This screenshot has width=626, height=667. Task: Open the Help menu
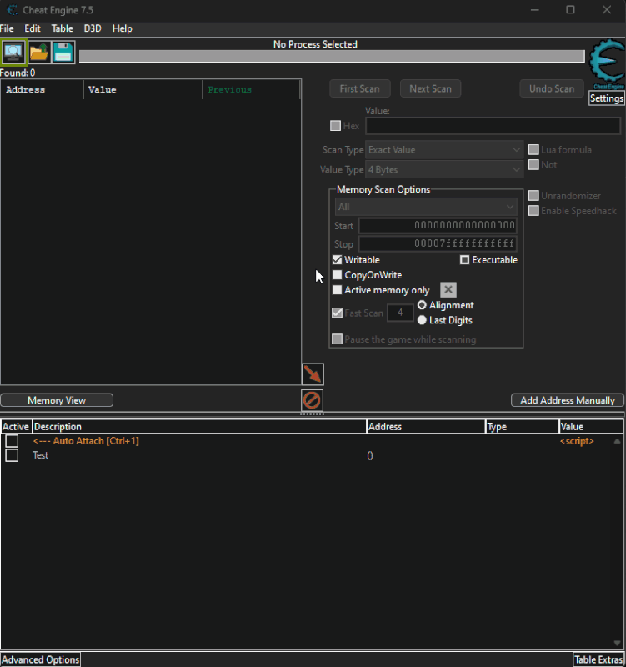[x=122, y=28]
